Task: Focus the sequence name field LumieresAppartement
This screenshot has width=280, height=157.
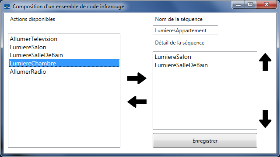Action: coord(185,30)
